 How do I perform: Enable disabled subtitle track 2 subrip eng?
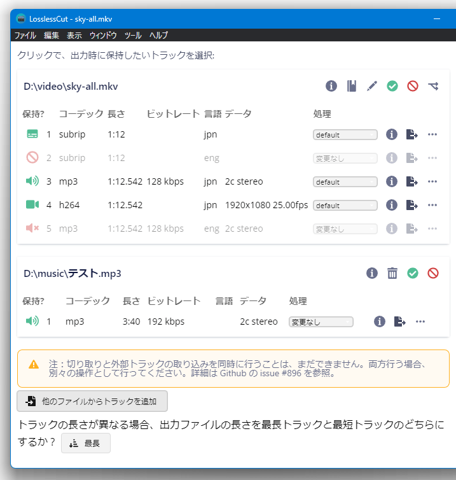click(32, 158)
